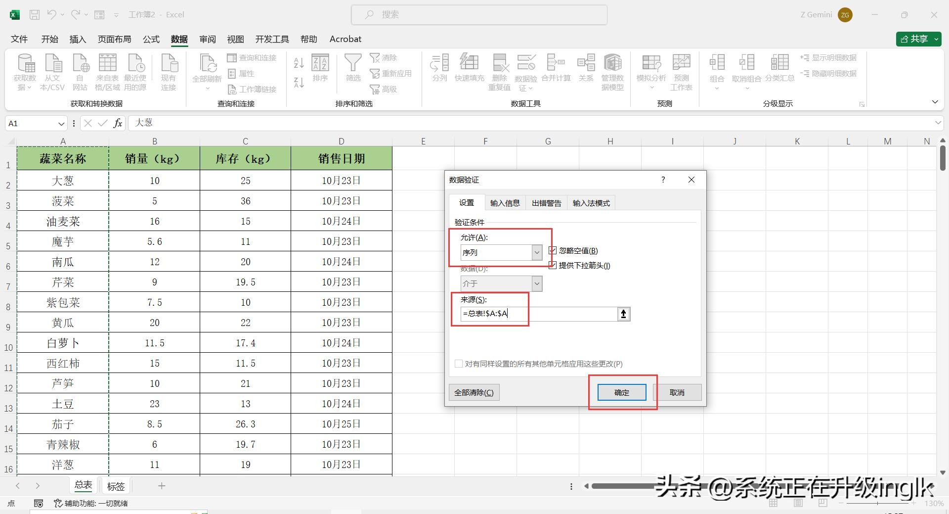Open the Data Validation (数据验证) dropdown arrow

point(530,89)
